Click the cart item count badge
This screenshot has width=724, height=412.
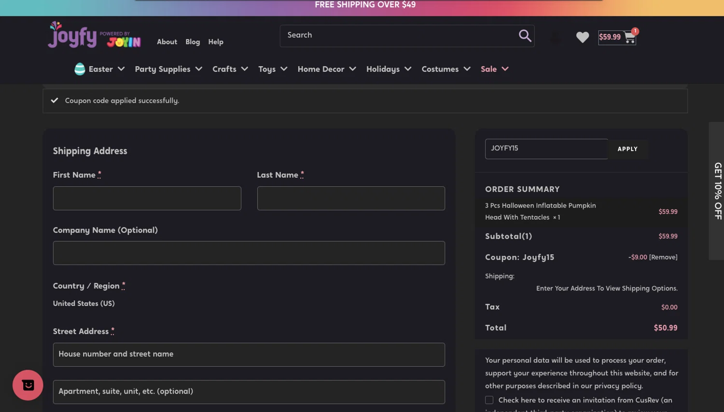click(635, 31)
